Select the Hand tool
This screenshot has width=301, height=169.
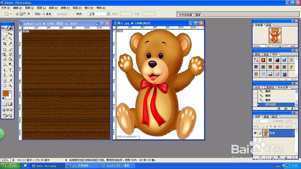tap(5, 86)
